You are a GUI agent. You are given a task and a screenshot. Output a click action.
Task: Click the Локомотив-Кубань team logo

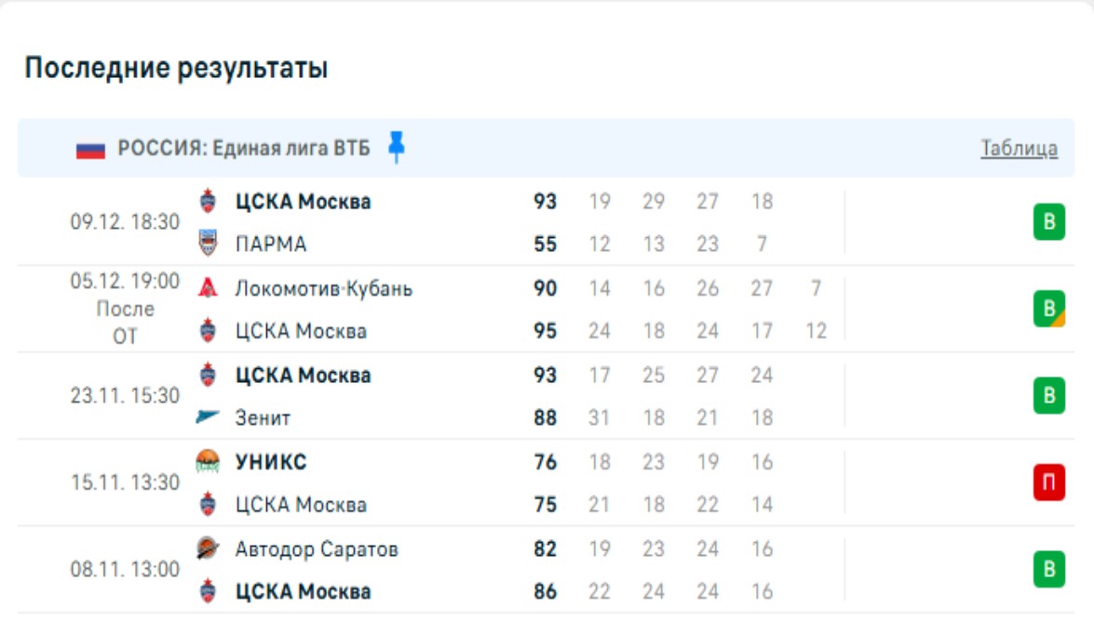[209, 288]
